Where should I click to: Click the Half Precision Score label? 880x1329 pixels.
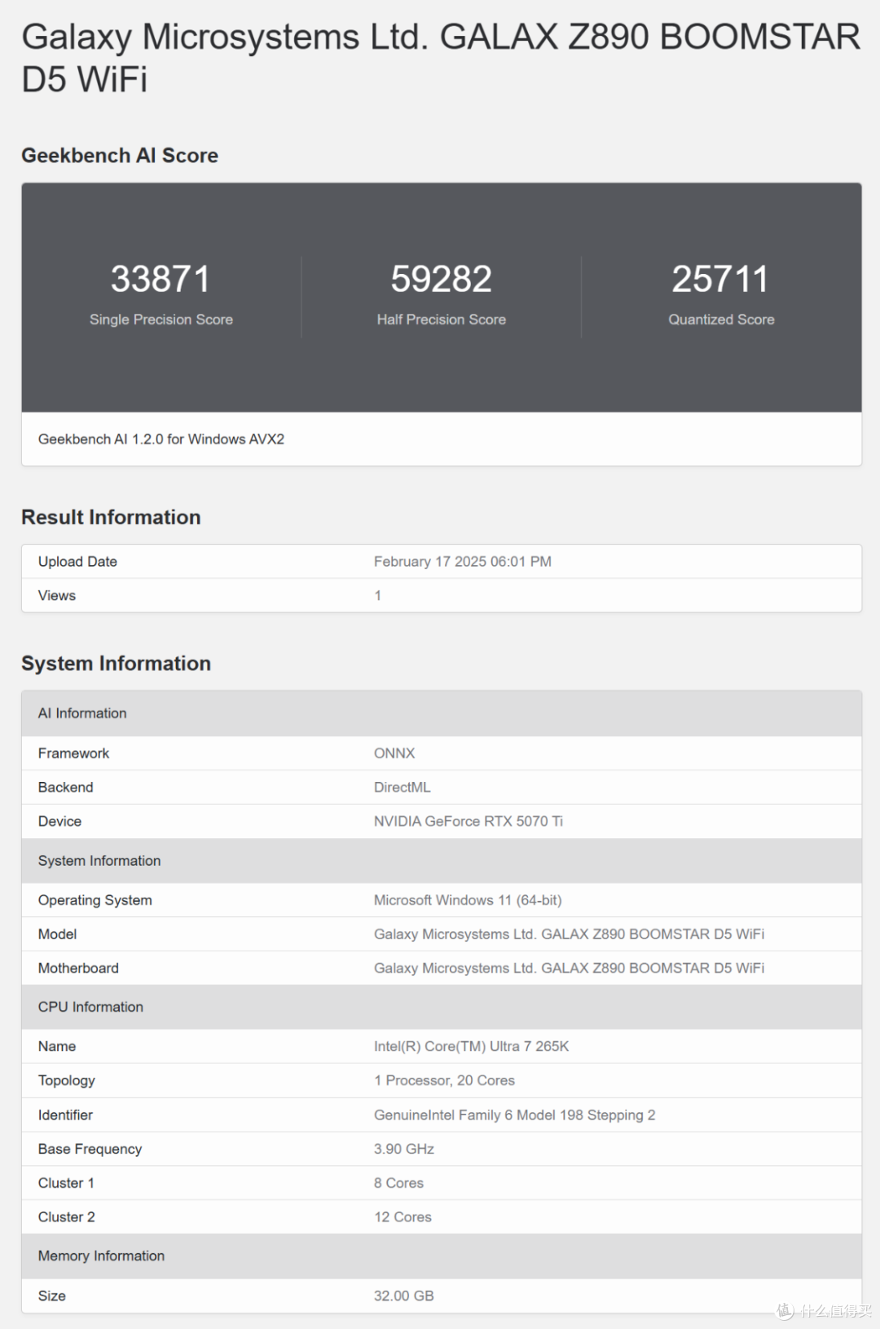[x=441, y=320]
